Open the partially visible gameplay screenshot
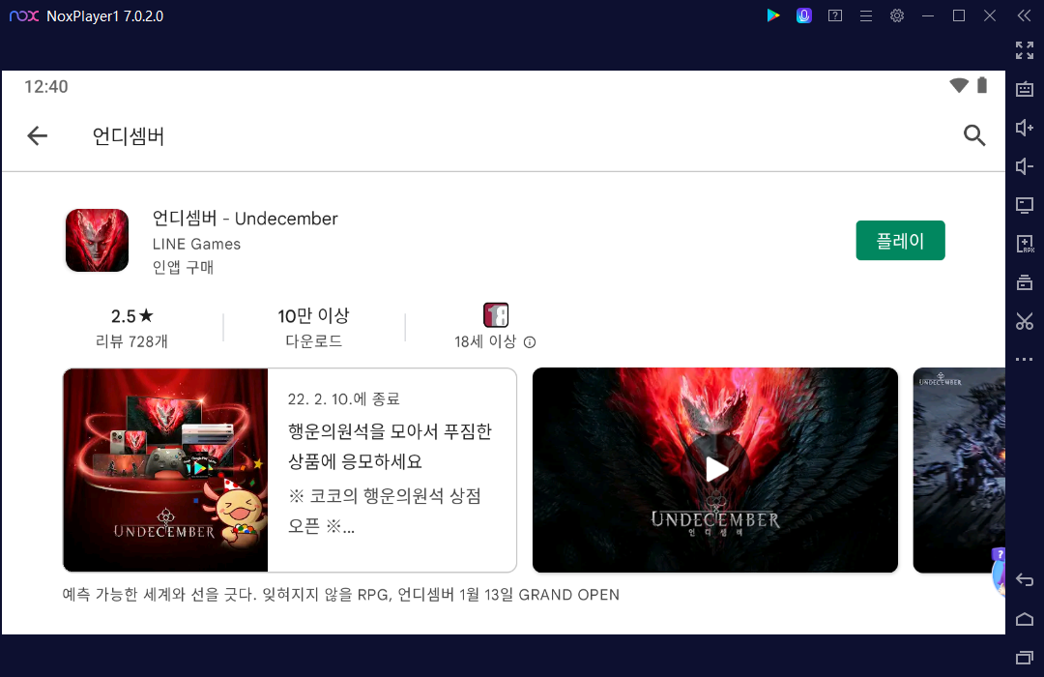The height and width of the screenshot is (677, 1044). [x=959, y=470]
